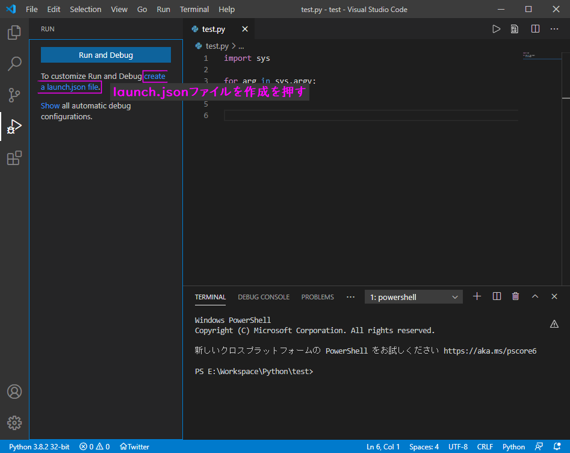Viewport: 570px width, 453px height.
Task: Click line number 2 in gutter
Action: coord(206,69)
